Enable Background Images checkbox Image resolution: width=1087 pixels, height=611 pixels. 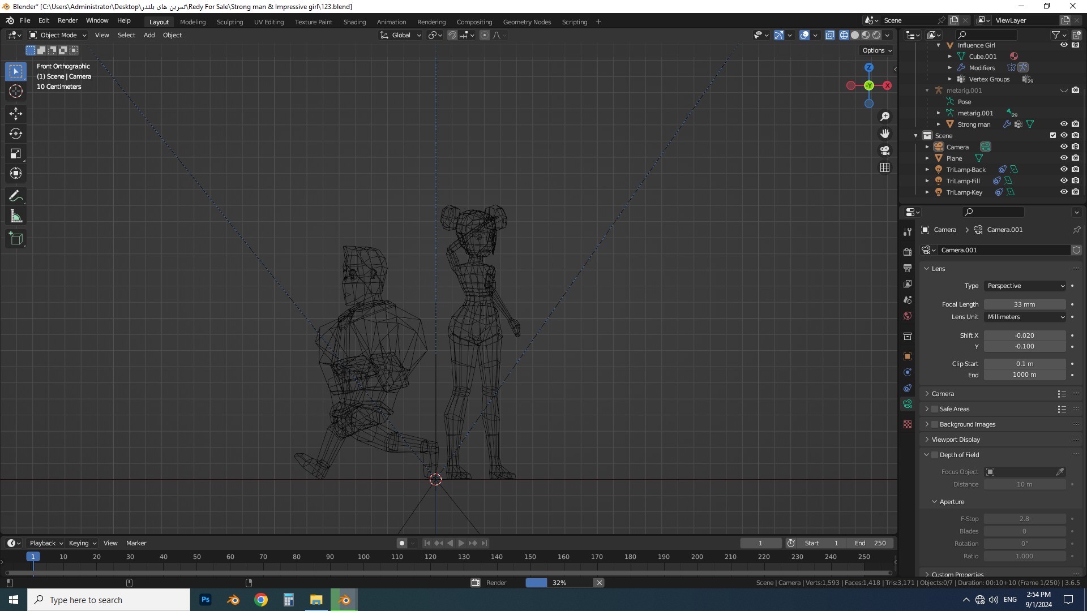(935, 424)
